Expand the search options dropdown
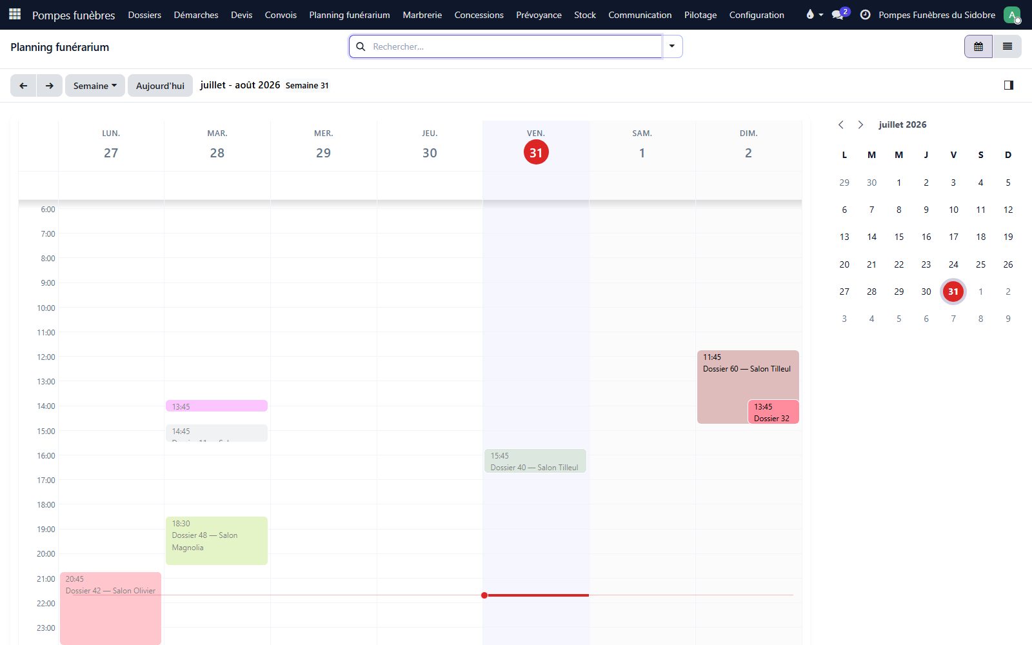The width and height of the screenshot is (1032, 645). click(x=672, y=46)
